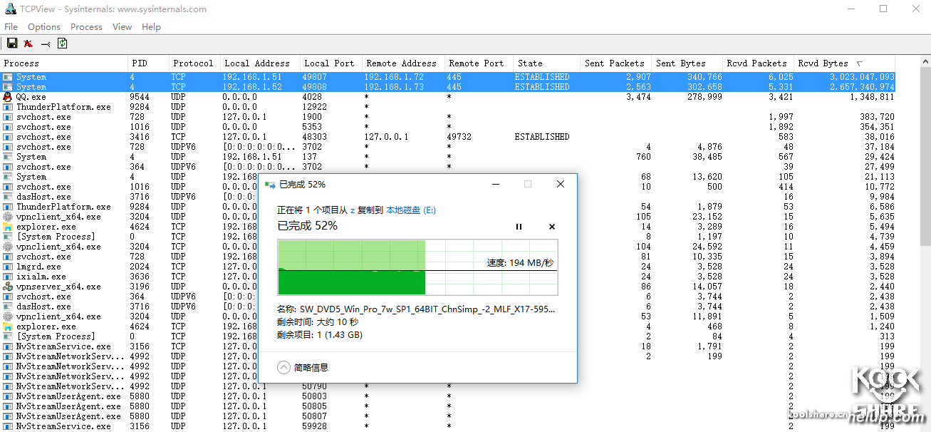This screenshot has height=432, width=931.
Task: Click the Save icon in the toolbar
Action: click(x=11, y=43)
